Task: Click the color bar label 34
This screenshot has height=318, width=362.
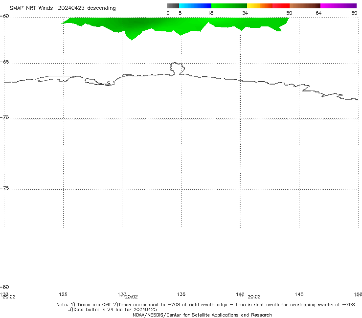Action: coord(245,13)
